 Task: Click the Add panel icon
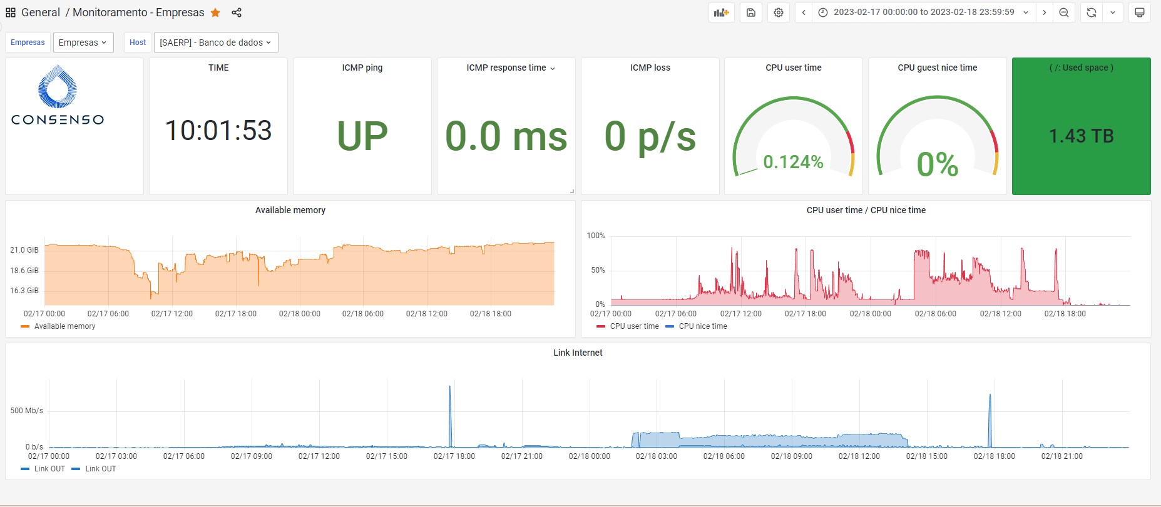point(722,13)
